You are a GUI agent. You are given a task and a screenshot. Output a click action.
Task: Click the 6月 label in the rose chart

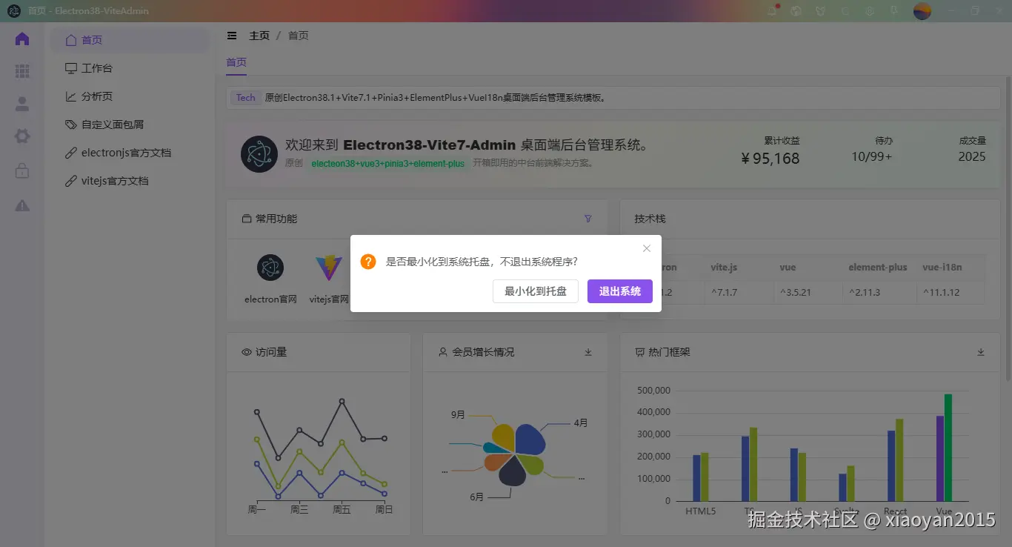(476, 497)
